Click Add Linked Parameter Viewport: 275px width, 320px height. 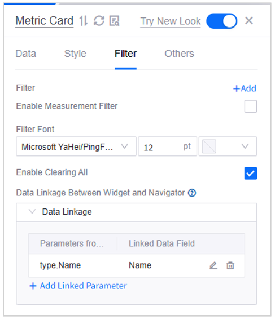[78, 286]
